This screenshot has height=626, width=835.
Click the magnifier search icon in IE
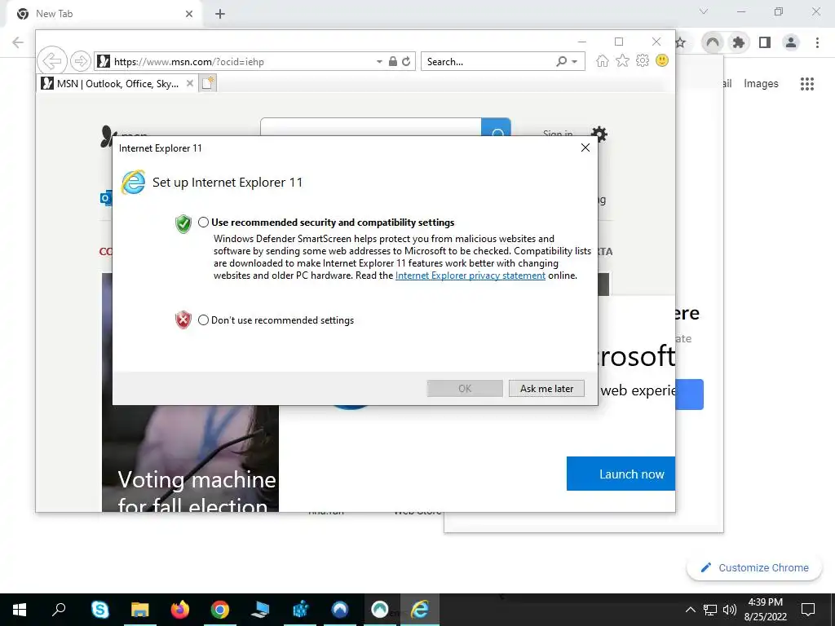point(561,61)
